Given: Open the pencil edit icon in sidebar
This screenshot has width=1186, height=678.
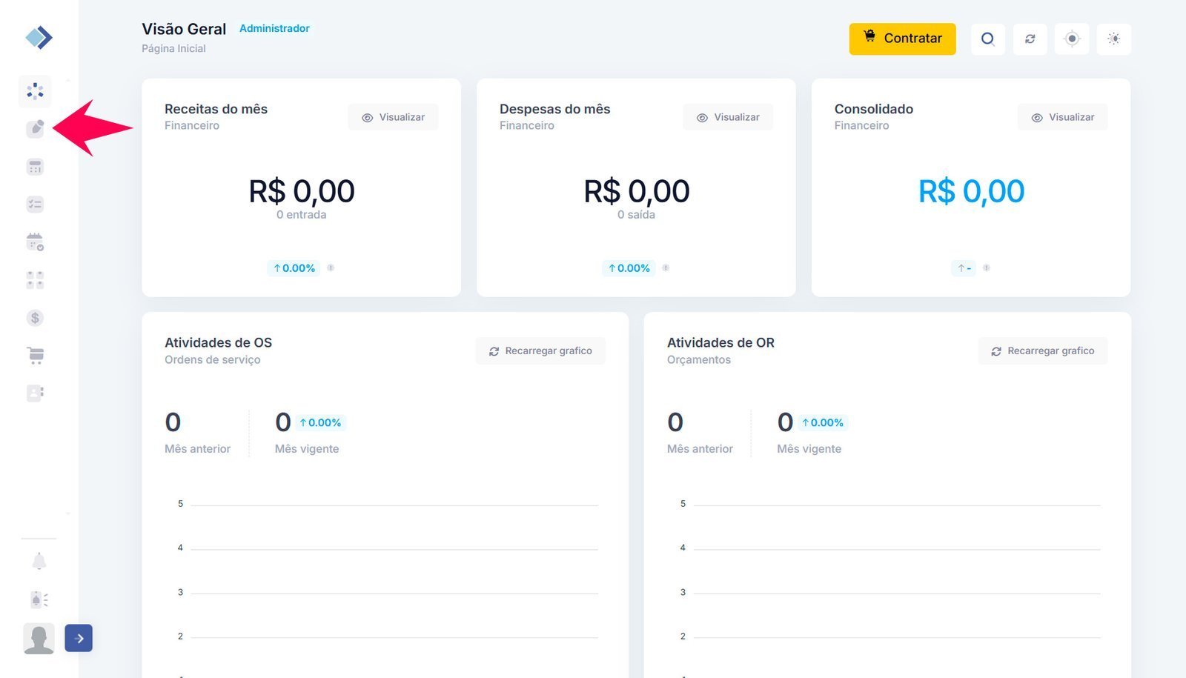Looking at the screenshot, I should [x=35, y=128].
